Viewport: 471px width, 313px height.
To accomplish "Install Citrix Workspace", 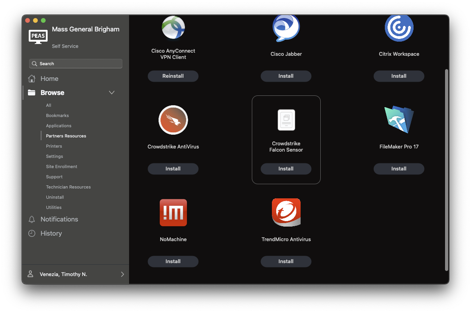I will [399, 76].
